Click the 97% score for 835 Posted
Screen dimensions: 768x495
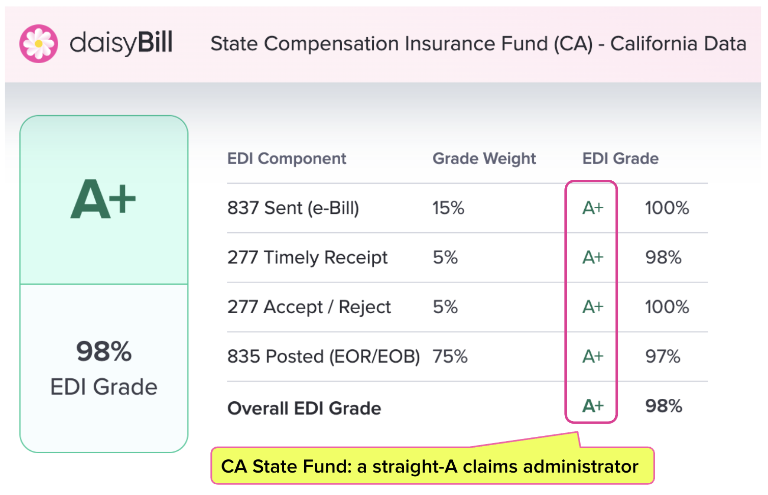[x=663, y=356]
